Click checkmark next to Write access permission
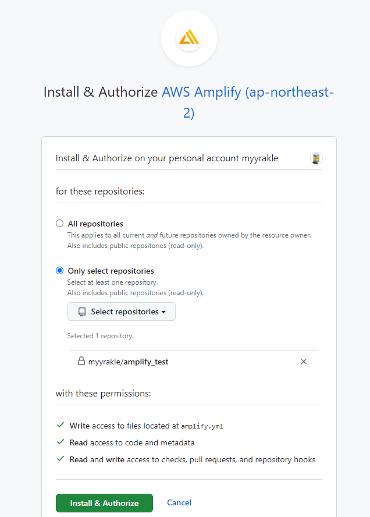Image resolution: width=370 pixels, height=517 pixels. (61, 426)
